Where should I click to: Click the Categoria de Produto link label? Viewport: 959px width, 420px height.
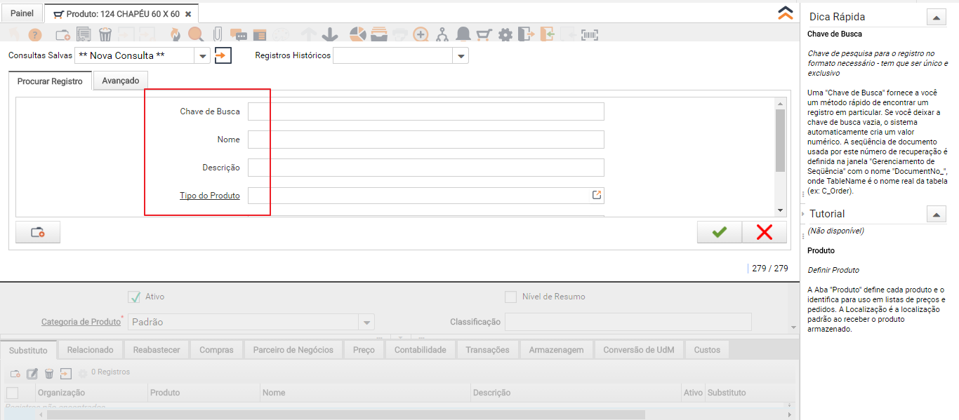[81, 322]
